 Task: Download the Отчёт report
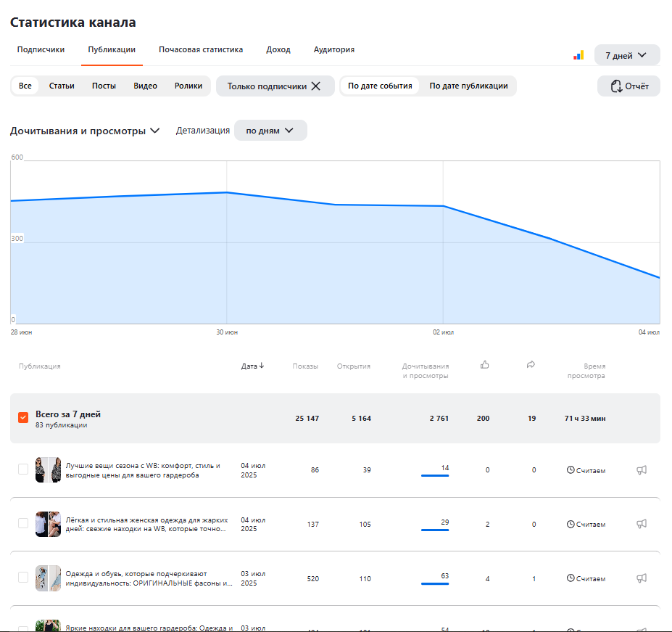629,86
